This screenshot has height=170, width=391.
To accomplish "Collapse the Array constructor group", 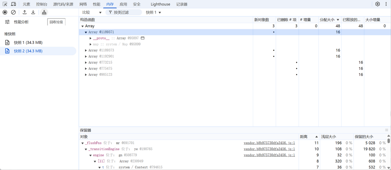I will point(82,26).
